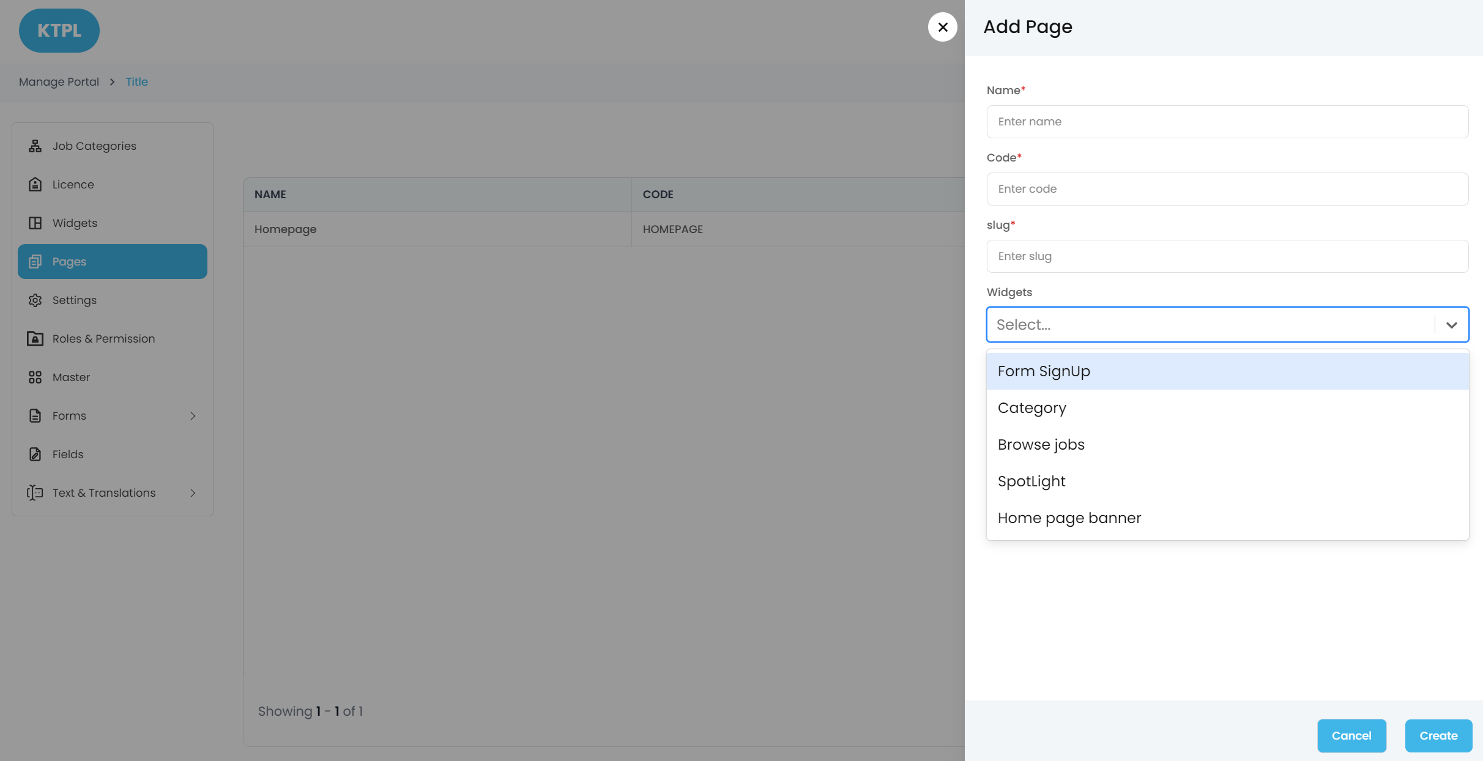This screenshot has width=1483, height=761.
Task: Click the Settings gear icon in sidebar
Action: (x=35, y=300)
